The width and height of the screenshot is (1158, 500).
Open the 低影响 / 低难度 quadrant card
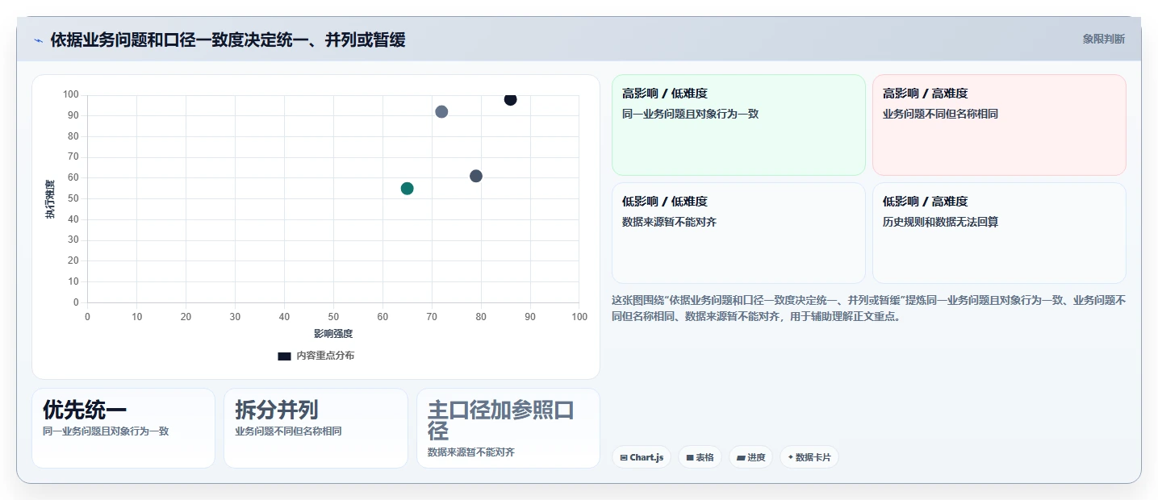tap(738, 233)
